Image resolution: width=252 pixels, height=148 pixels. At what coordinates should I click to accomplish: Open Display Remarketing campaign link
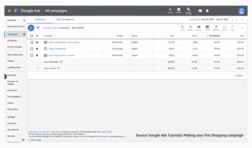58,49
